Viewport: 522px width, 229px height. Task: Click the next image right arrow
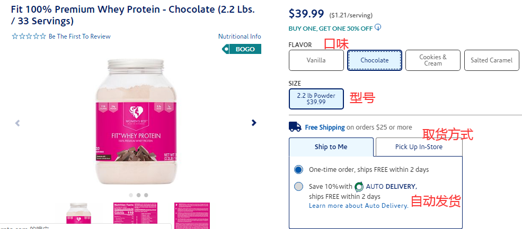[x=254, y=123]
